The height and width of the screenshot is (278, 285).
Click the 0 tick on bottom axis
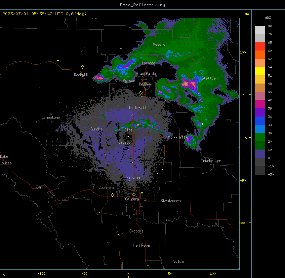[x=128, y=273]
